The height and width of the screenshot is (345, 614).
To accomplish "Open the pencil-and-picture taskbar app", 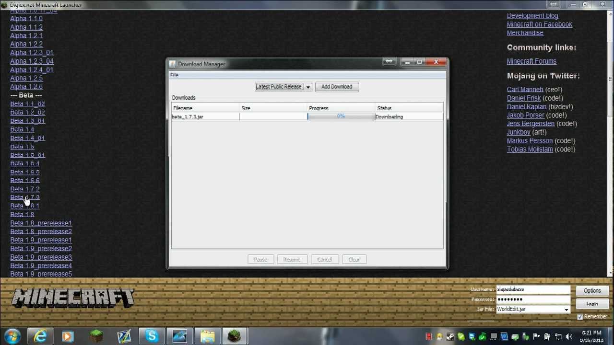I will click(124, 336).
